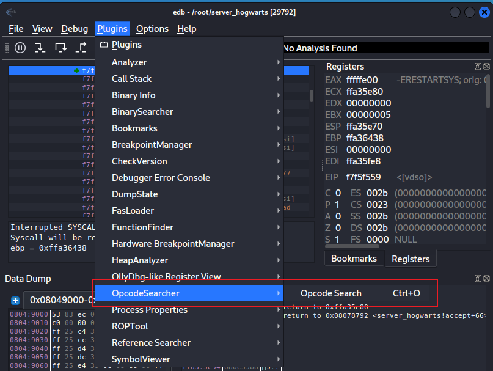
Task: Close the Data Dump panel with its X icon
Action: click(486, 279)
